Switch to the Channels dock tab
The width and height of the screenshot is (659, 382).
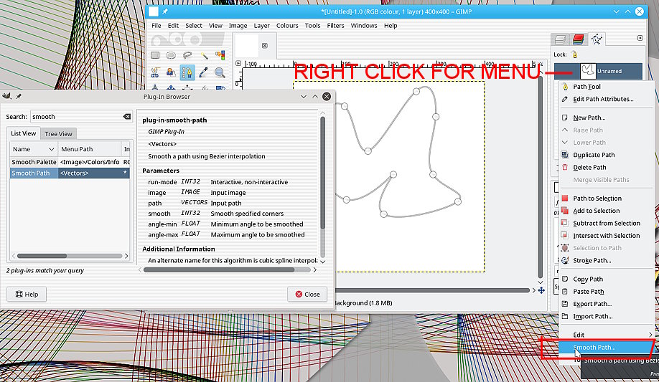[x=579, y=39]
